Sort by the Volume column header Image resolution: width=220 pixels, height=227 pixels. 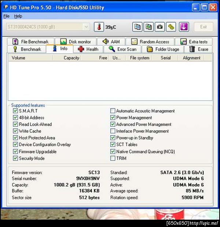30,58
